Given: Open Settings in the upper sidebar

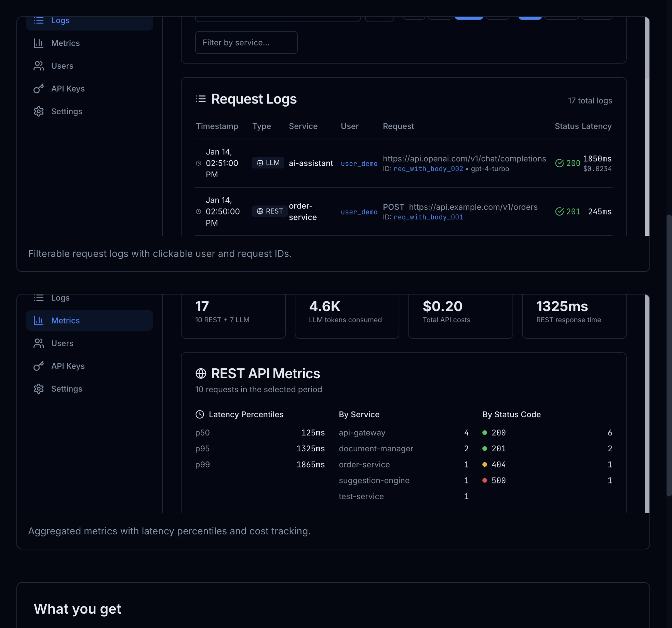Looking at the screenshot, I should click(x=90, y=111).
